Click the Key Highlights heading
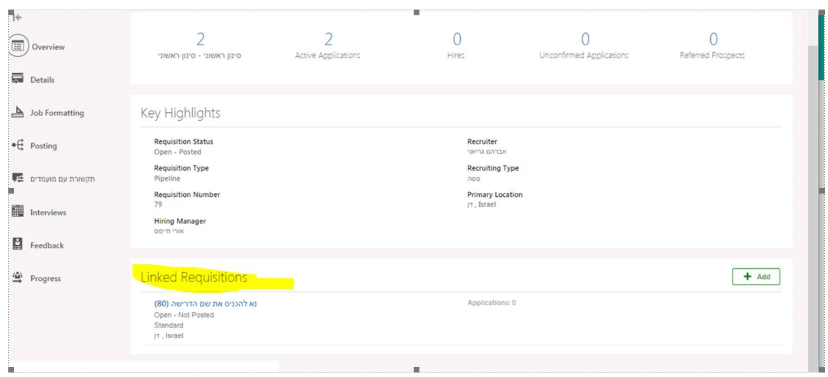The height and width of the screenshot is (377, 828). (x=181, y=113)
